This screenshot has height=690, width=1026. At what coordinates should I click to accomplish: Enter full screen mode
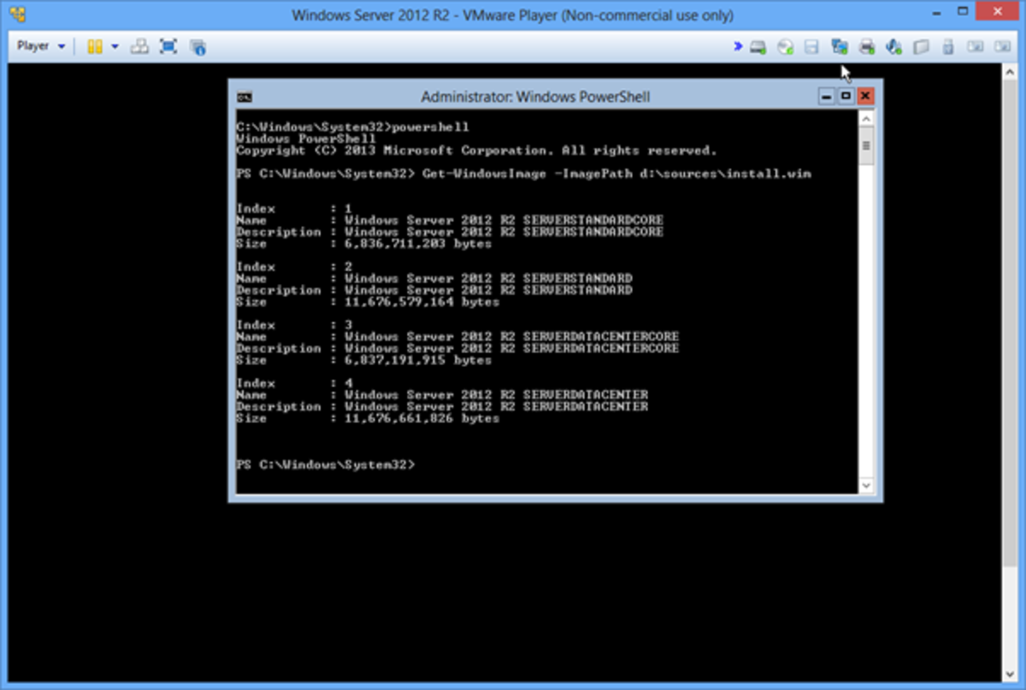tap(169, 47)
